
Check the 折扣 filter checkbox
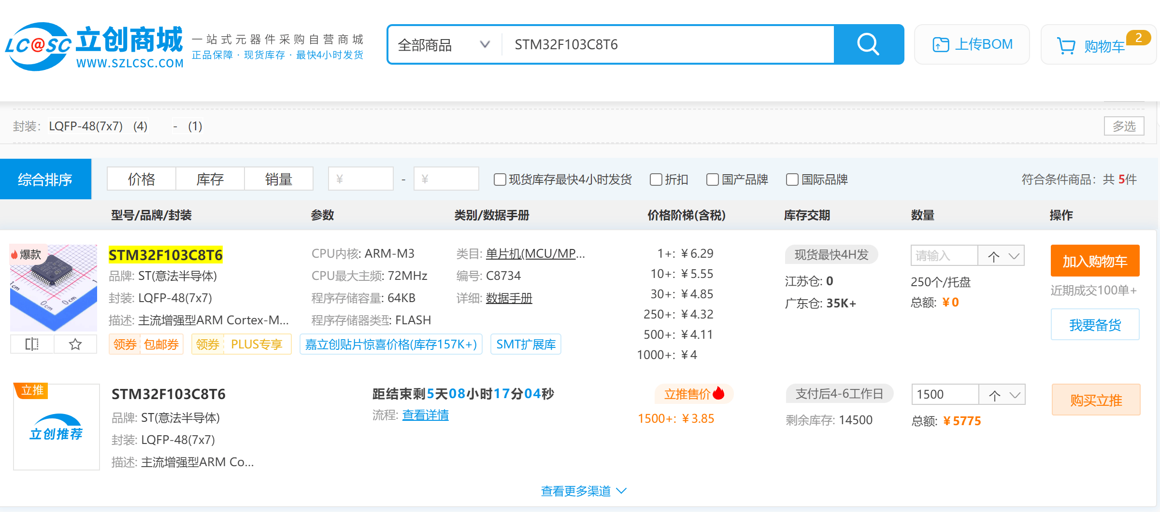(656, 180)
